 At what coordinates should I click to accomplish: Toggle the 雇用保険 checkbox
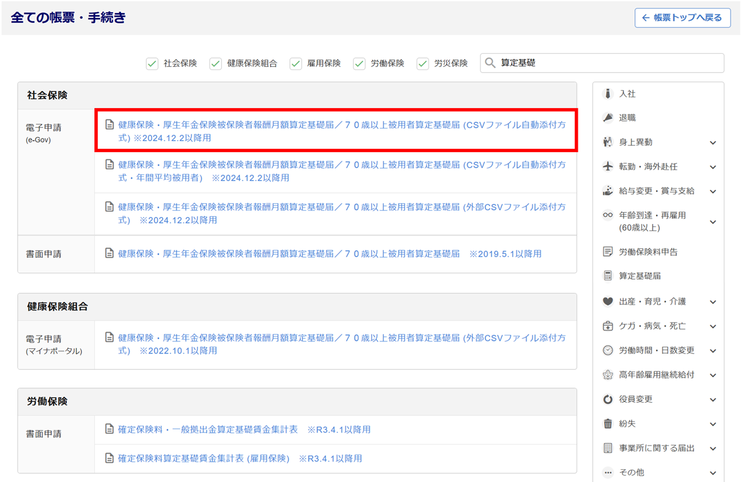click(x=296, y=64)
